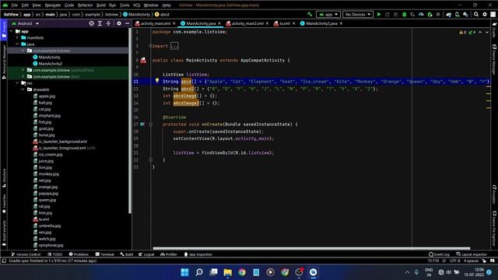Open Windows Start button on taskbar
The height and width of the screenshot is (280, 498).
184,272
